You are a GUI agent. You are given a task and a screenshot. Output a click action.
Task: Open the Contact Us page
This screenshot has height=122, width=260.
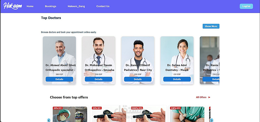(x=103, y=6)
